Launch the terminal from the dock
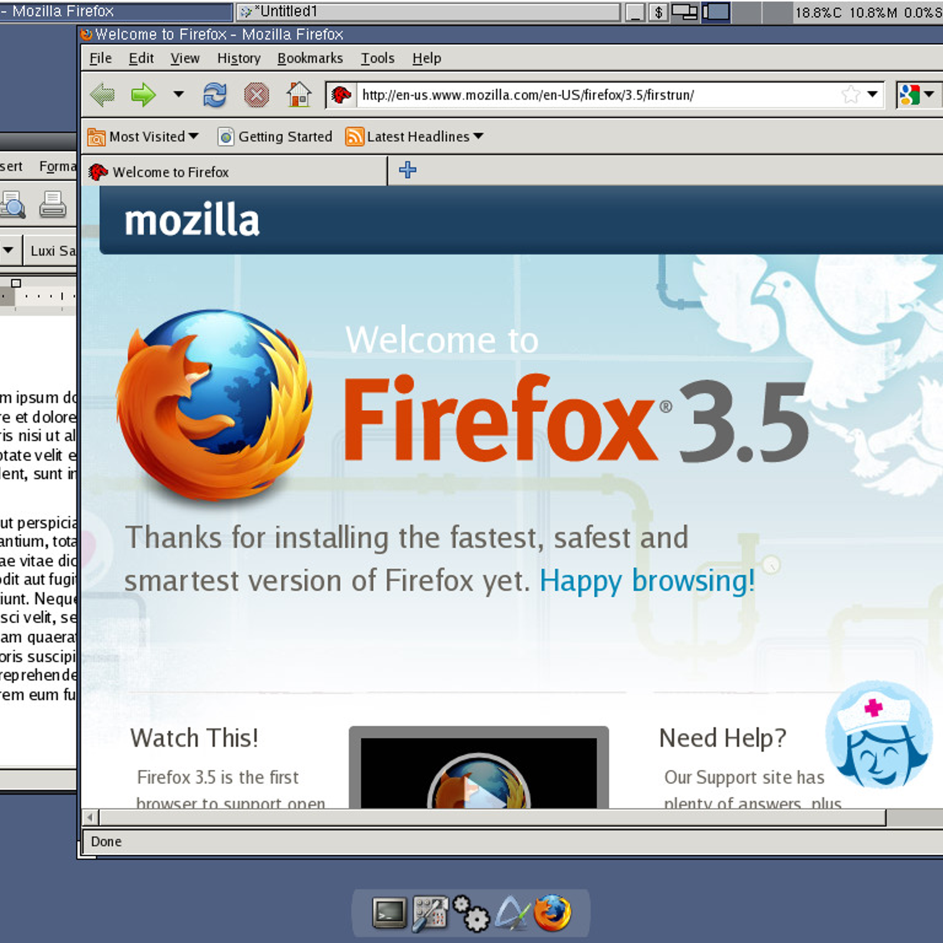 [x=390, y=913]
